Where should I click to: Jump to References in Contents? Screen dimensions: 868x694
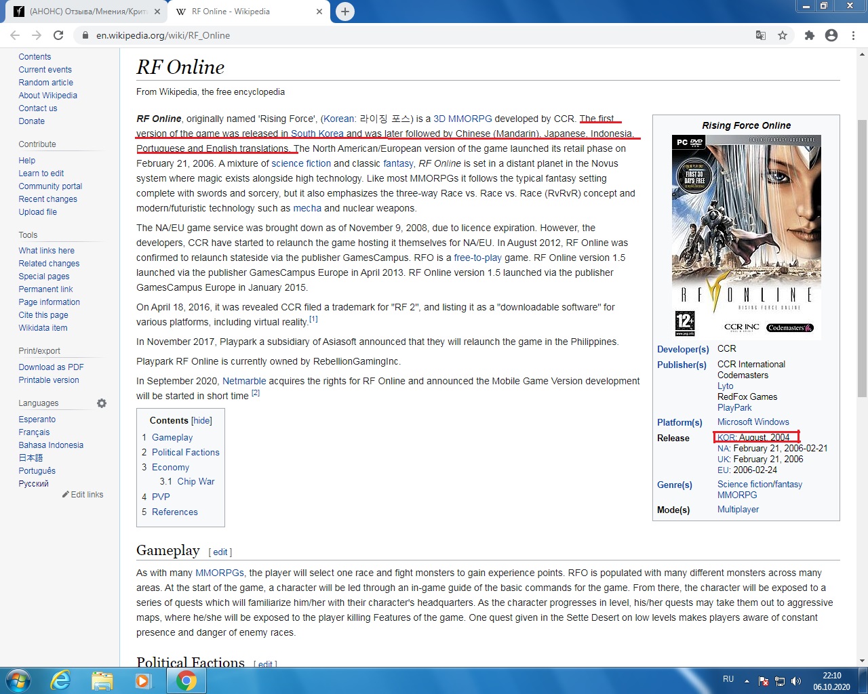[175, 512]
